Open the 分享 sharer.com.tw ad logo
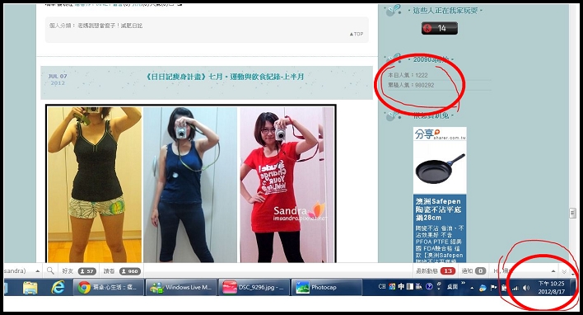This screenshot has width=583, height=315. [440, 134]
